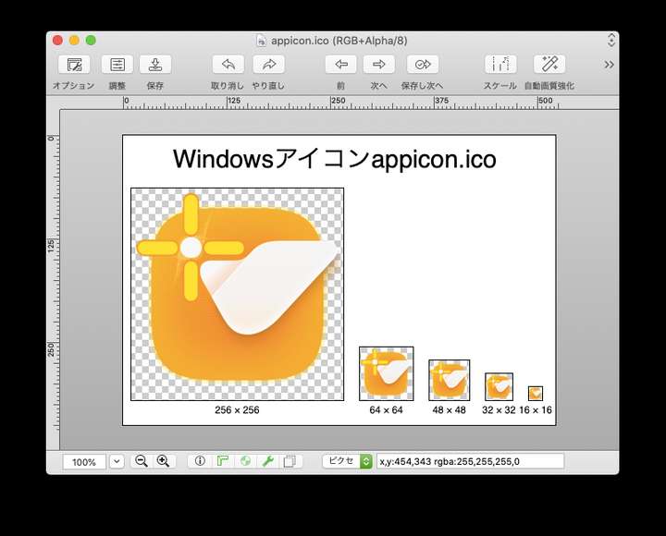Image resolution: width=666 pixels, height=536 pixels.
Task: Click the 100% zoom field
Action: (x=84, y=462)
